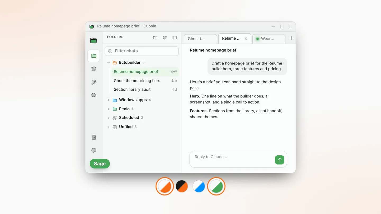The width and height of the screenshot is (381, 214).
Task: Open the Ghost theme pricing tiers chat
Action: (x=145, y=81)
